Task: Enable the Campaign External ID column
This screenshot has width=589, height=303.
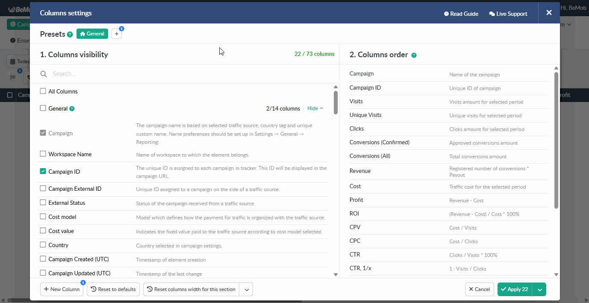Action: click(x=43, y=188)
